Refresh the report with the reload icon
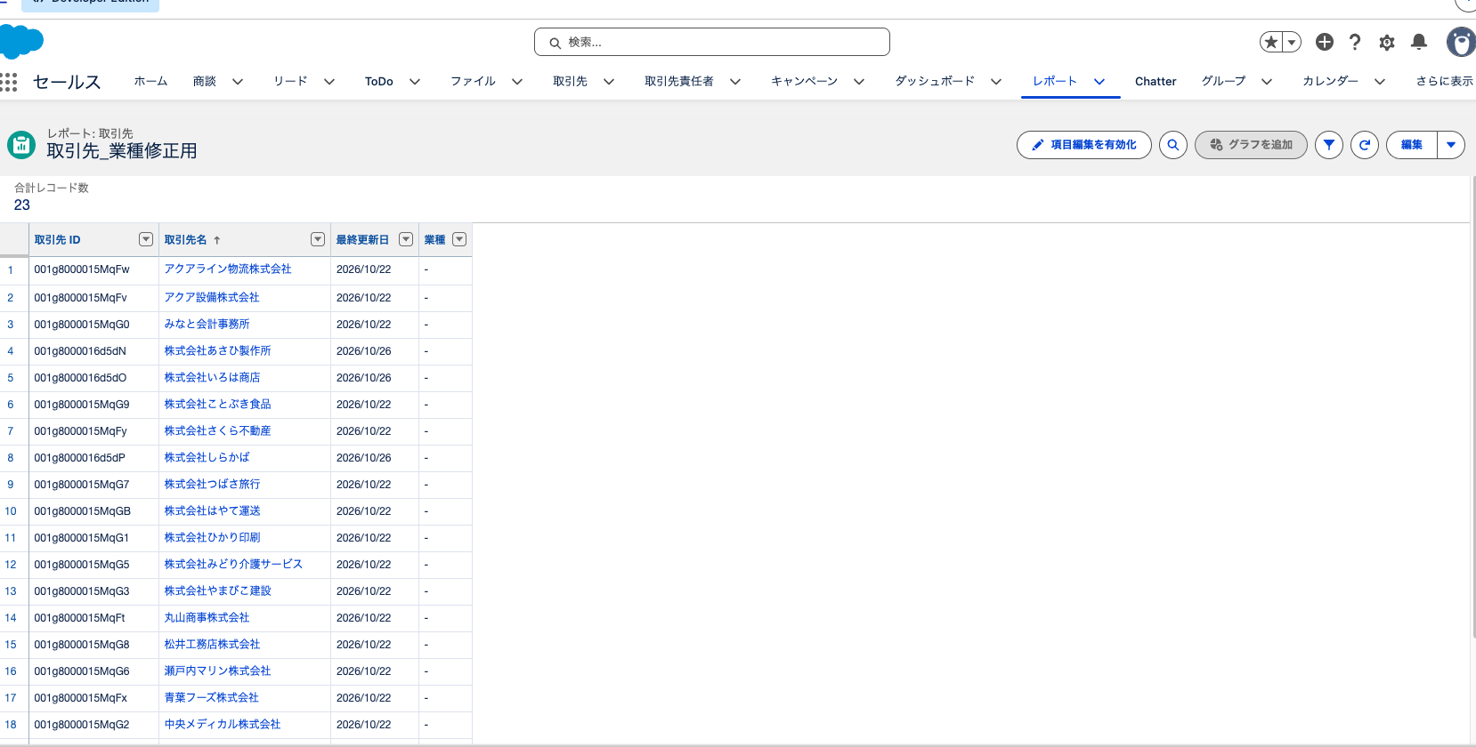This screenshot has width=1476, height=747. pos(1365,145)
